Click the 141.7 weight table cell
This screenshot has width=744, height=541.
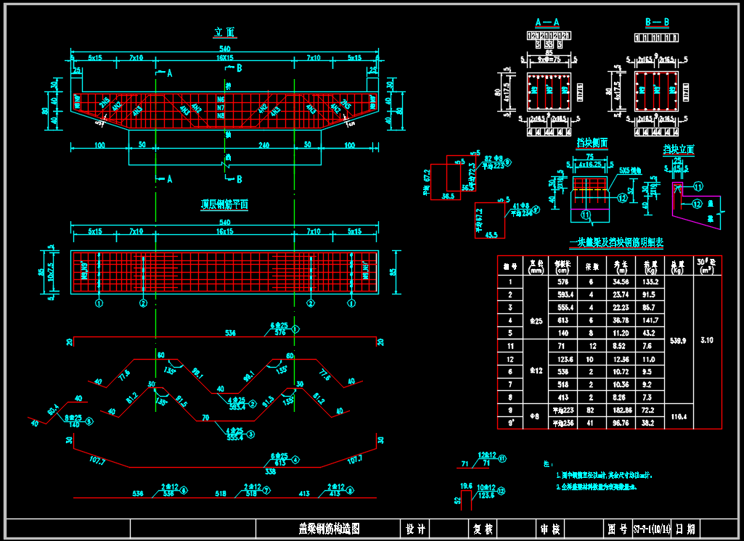(650, 321)
